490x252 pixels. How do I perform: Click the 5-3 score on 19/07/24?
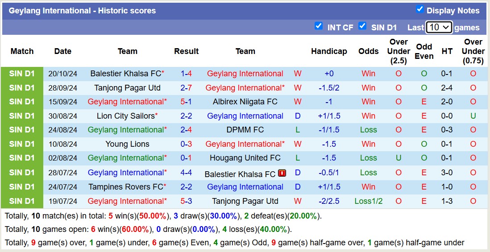point(186,201)
